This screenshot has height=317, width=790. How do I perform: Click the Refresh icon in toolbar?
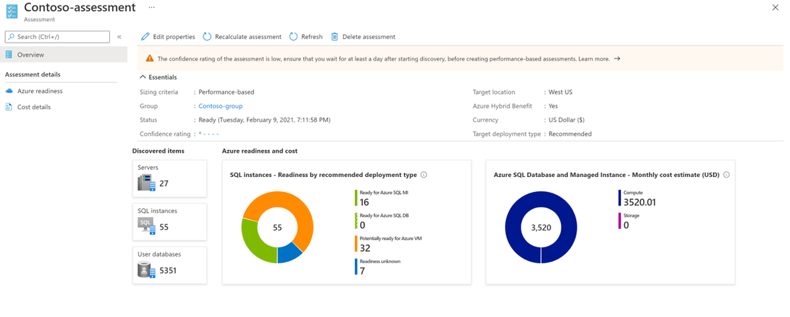pyautogui.click(x=294, y=37)
